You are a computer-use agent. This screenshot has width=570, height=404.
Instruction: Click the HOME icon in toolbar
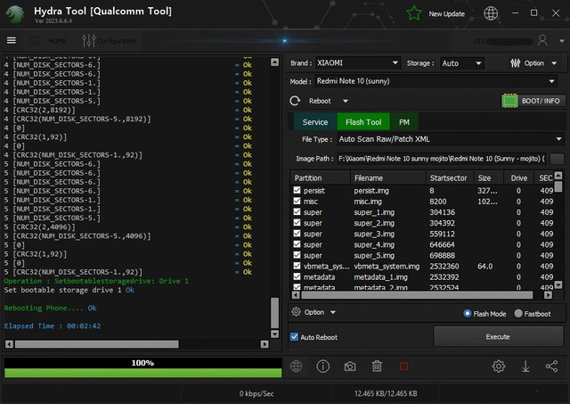[x=35, y=40]
